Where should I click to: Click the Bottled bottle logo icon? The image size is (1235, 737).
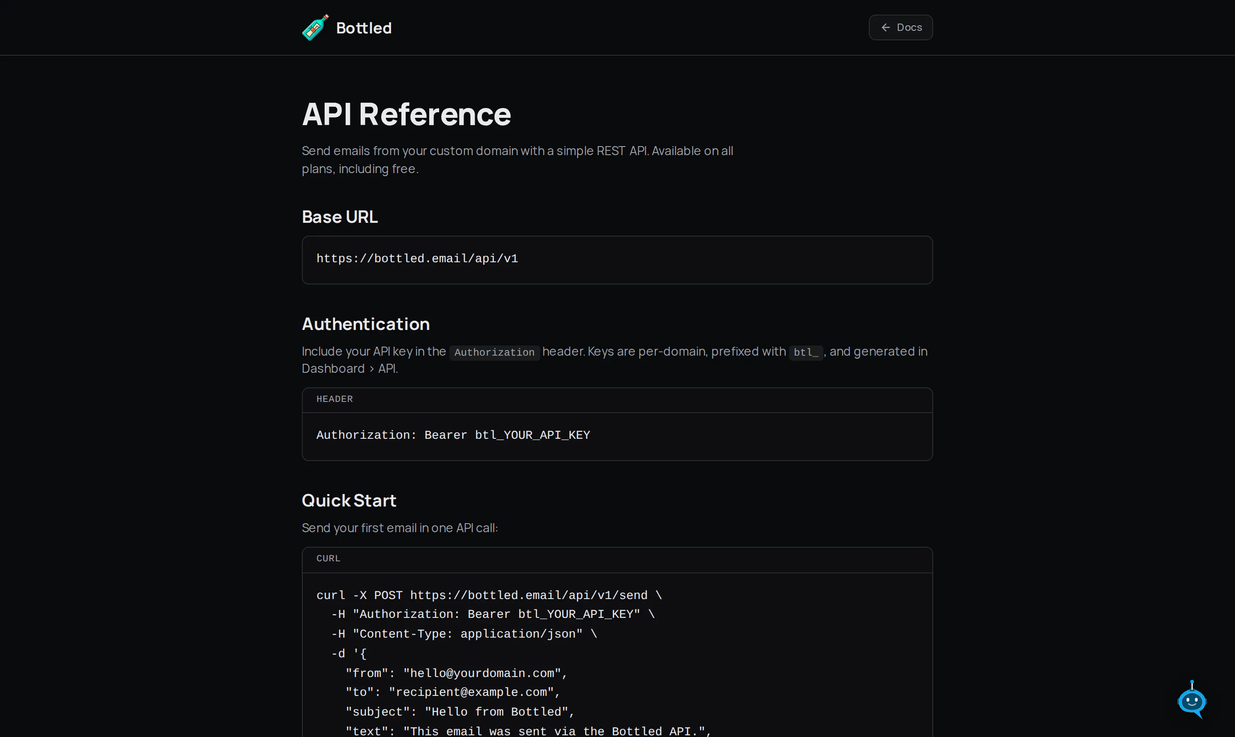(x=316, y=27)
